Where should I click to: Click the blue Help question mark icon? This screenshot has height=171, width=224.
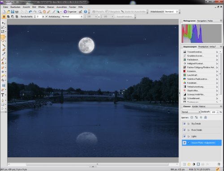tap(86, 12)
